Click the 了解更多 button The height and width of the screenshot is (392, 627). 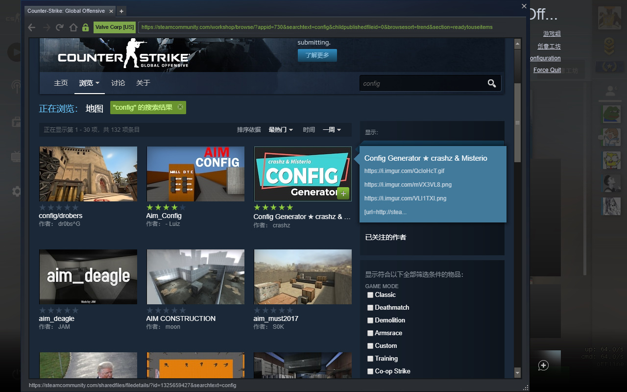[317, 55]
